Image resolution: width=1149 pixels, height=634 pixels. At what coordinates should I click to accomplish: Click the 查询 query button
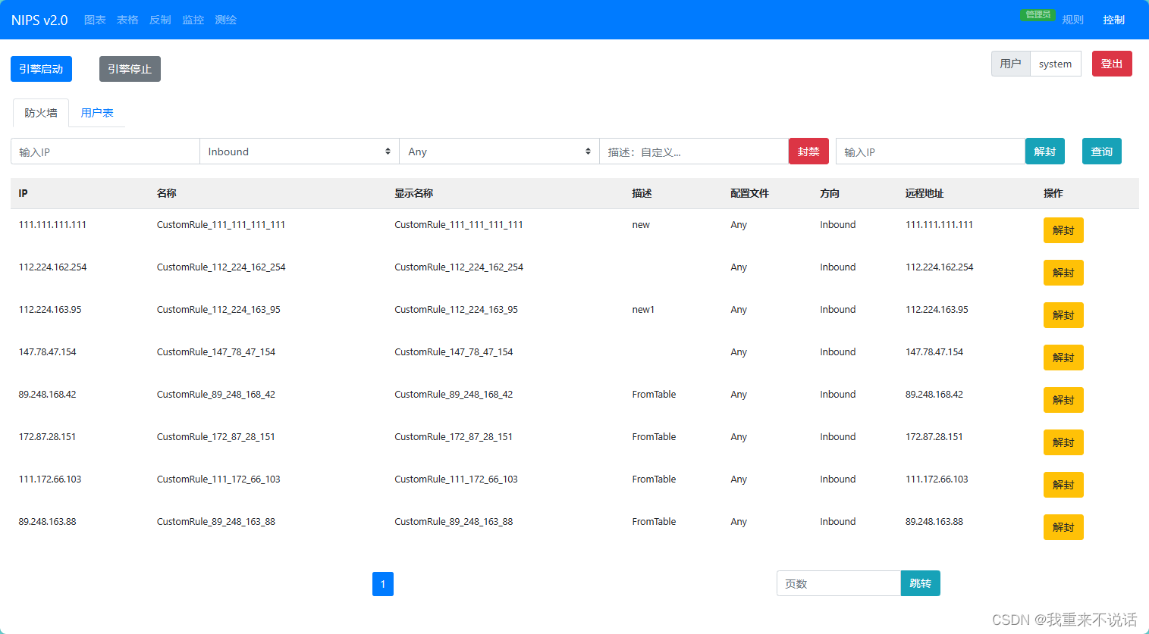(1101, 151)
